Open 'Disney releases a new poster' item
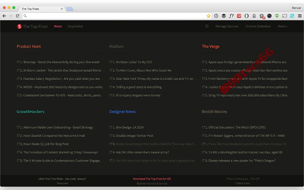 241,161
